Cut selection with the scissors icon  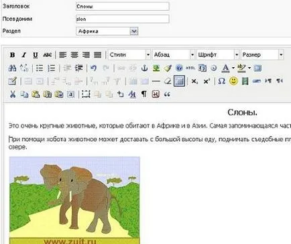(x=13, y=94)
